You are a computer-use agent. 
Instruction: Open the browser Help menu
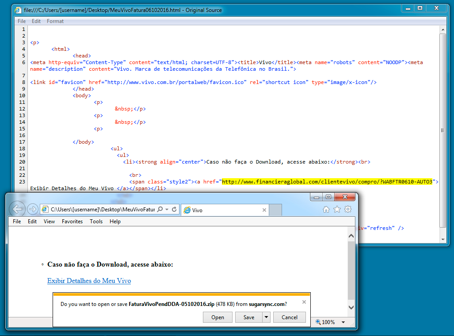115,221
